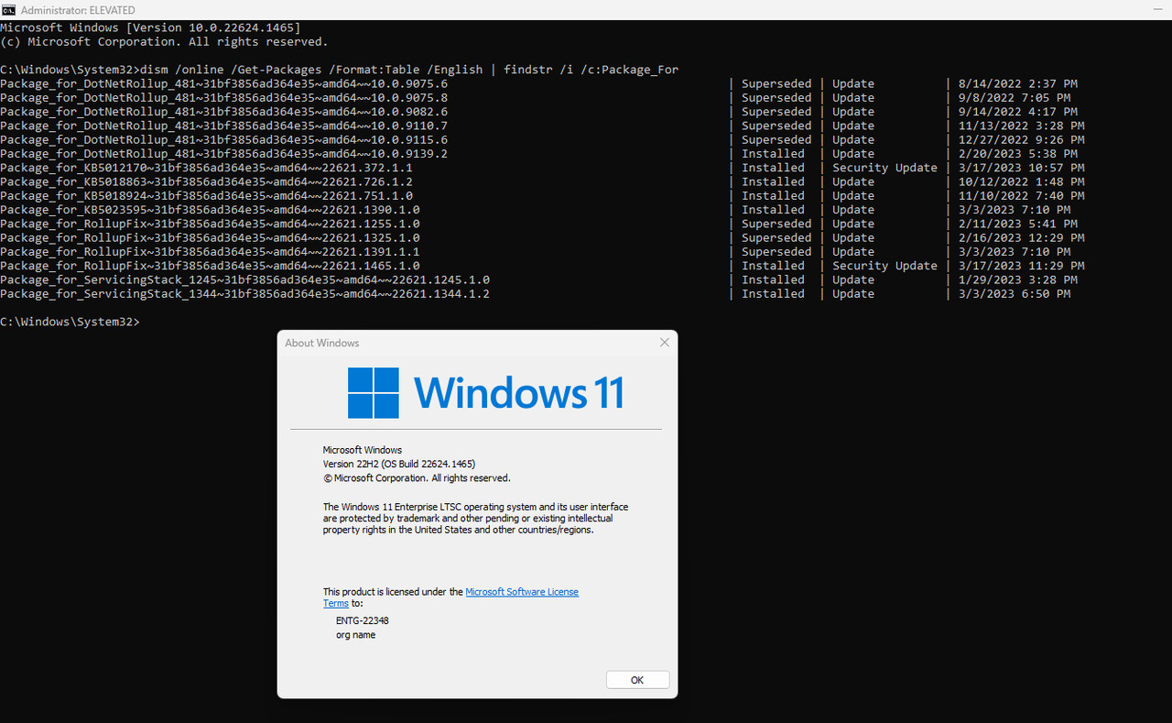Click the 8/14/2022 2:37 PM timestamp
The height and width of the screenshot is (723, 1172).
(x=1018, y=83)
